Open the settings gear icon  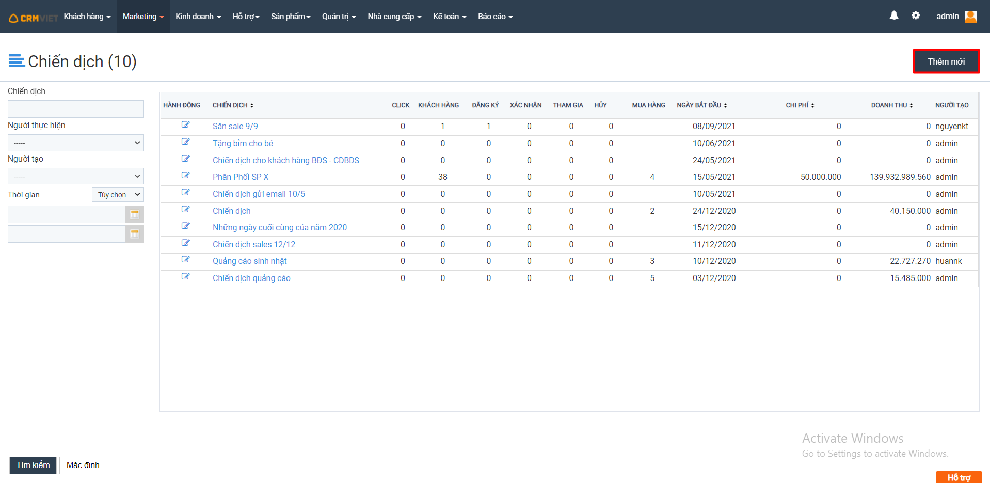tap(916, 15)
